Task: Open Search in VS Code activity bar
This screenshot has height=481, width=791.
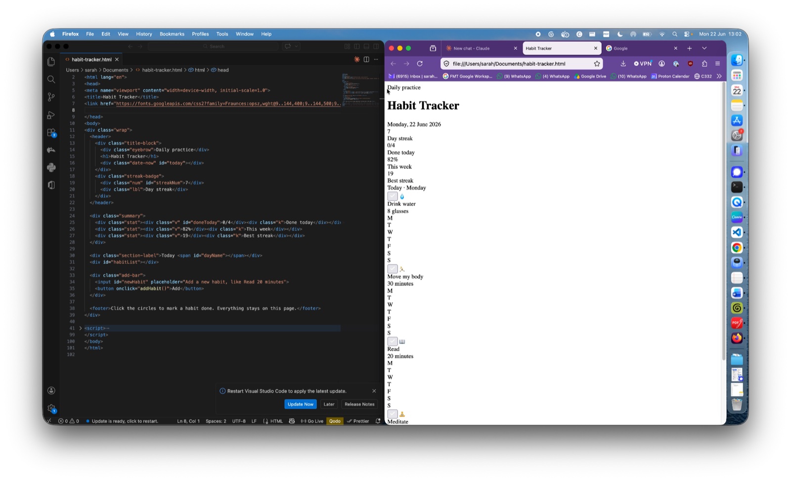Action: pyautogui.click(x=51, y=79)
